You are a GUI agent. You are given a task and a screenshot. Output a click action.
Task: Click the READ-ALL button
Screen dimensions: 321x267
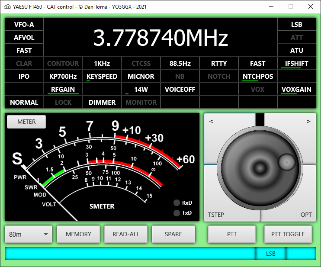tap(126, 234)
